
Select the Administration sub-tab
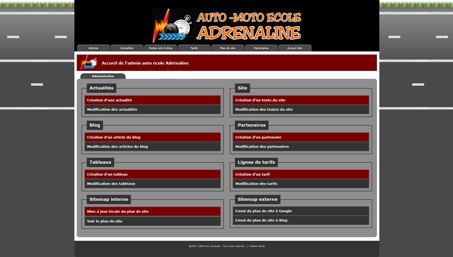(x=103, y=76)
